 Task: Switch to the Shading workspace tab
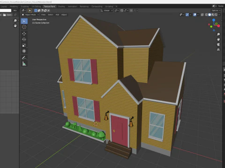[61, 7]
